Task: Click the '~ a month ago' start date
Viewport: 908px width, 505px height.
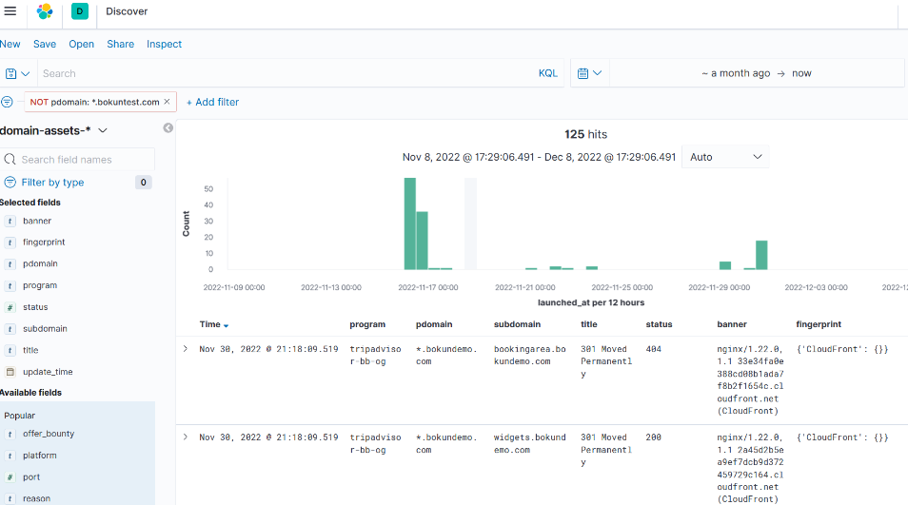Action: (736, 73)
